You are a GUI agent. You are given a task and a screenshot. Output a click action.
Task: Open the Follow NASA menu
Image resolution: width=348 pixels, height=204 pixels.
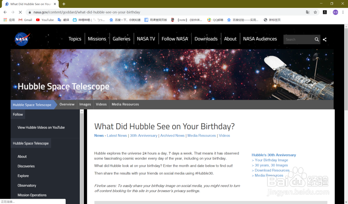pyautogui.click(x=175, y=39)
